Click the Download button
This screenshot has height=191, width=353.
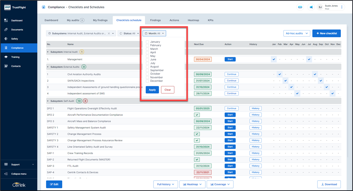(329, 184)
